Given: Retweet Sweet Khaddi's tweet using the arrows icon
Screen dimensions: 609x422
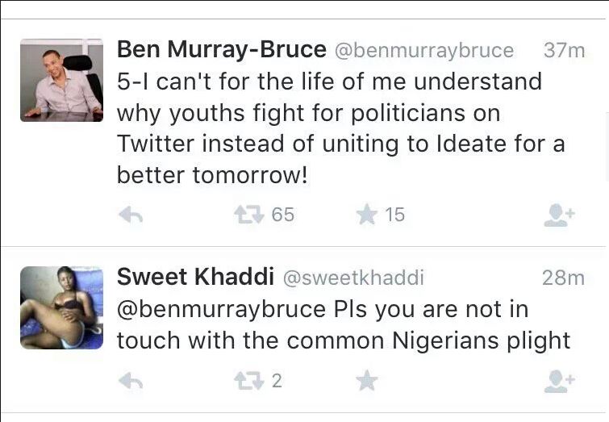Looking at the screenshot, I should click(247, 380).
